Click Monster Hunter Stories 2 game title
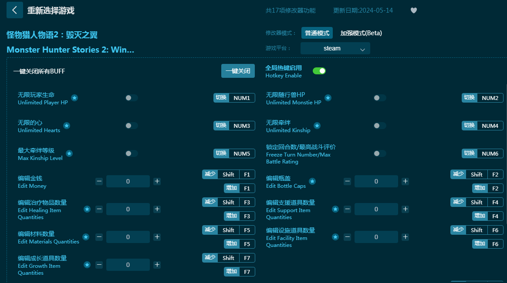 pos(70,50)
